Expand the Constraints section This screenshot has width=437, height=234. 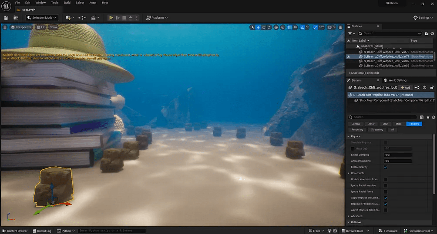click(x=349, y=173)
